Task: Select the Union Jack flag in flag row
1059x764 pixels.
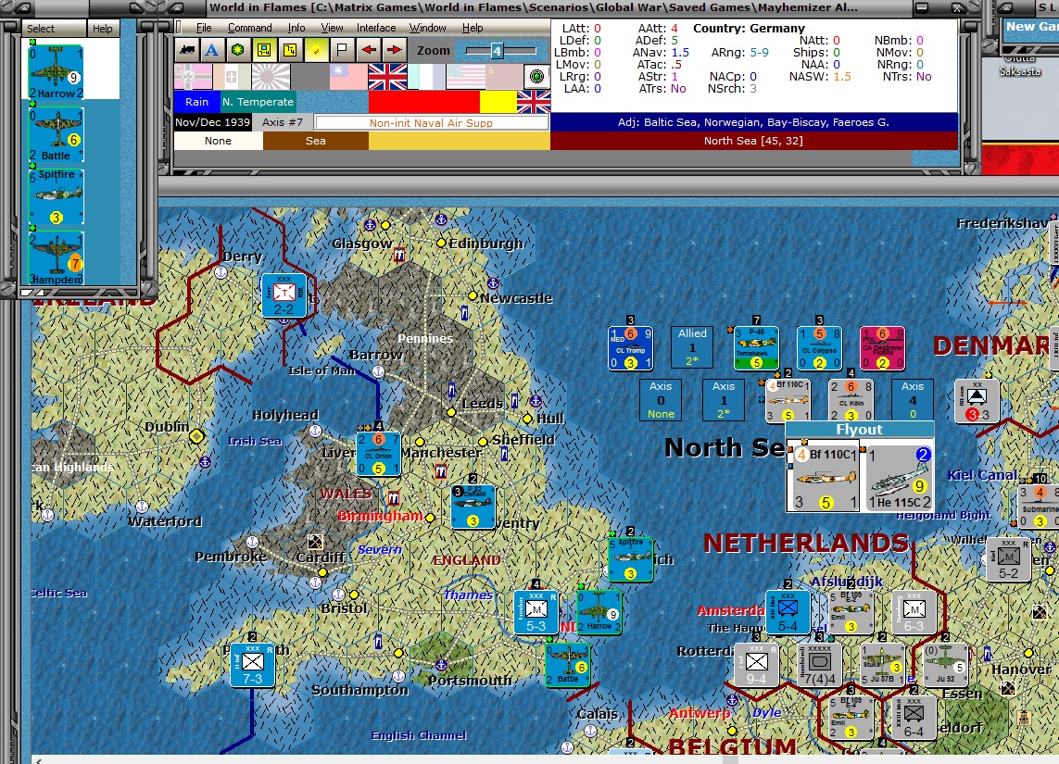Action: [x=387, y=77]
